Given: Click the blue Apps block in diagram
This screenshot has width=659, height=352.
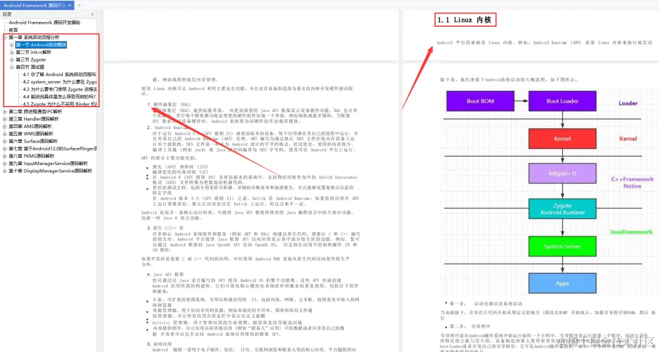Looking at the screenshot, I should (563, 283).
